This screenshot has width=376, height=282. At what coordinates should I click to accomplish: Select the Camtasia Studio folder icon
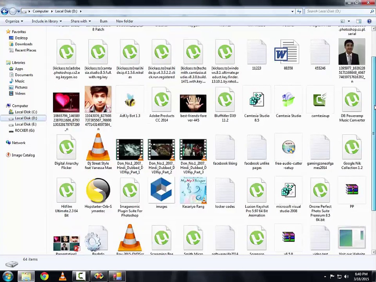(288, 99)
